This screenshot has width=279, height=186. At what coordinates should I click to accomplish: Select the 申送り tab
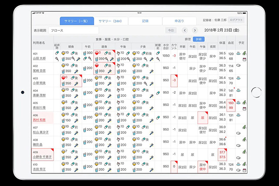179,21
